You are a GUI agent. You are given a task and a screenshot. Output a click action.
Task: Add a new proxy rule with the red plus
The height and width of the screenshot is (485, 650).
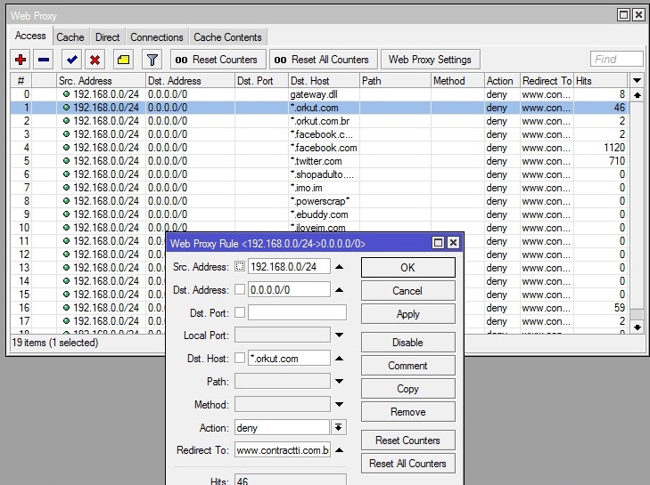pos(21,60)
